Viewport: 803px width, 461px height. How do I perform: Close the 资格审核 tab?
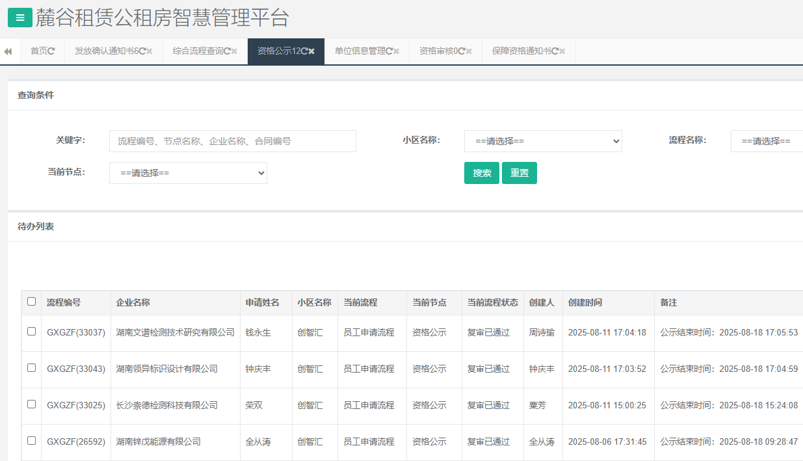click(469, 51)
